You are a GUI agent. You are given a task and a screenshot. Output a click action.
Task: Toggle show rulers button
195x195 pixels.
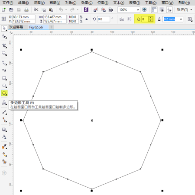tap(154, 10)
